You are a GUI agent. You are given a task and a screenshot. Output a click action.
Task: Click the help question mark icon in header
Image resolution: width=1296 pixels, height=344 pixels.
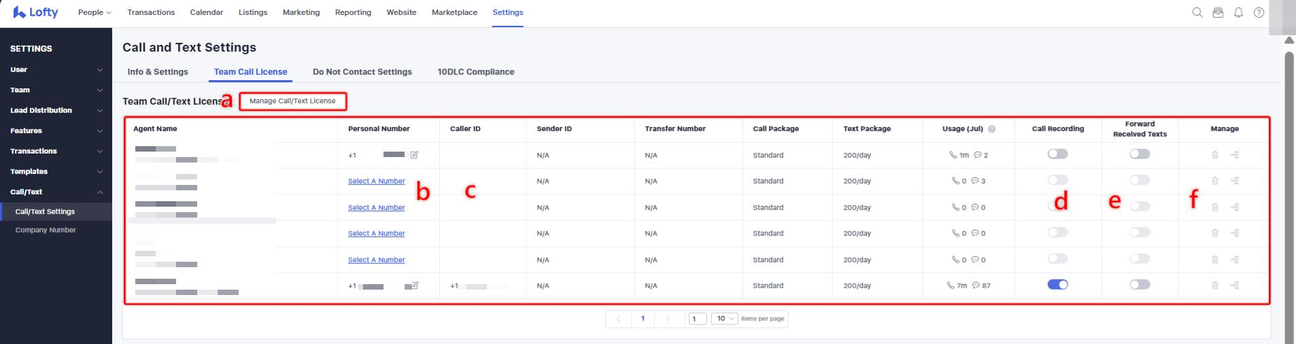click(1259, 12)
